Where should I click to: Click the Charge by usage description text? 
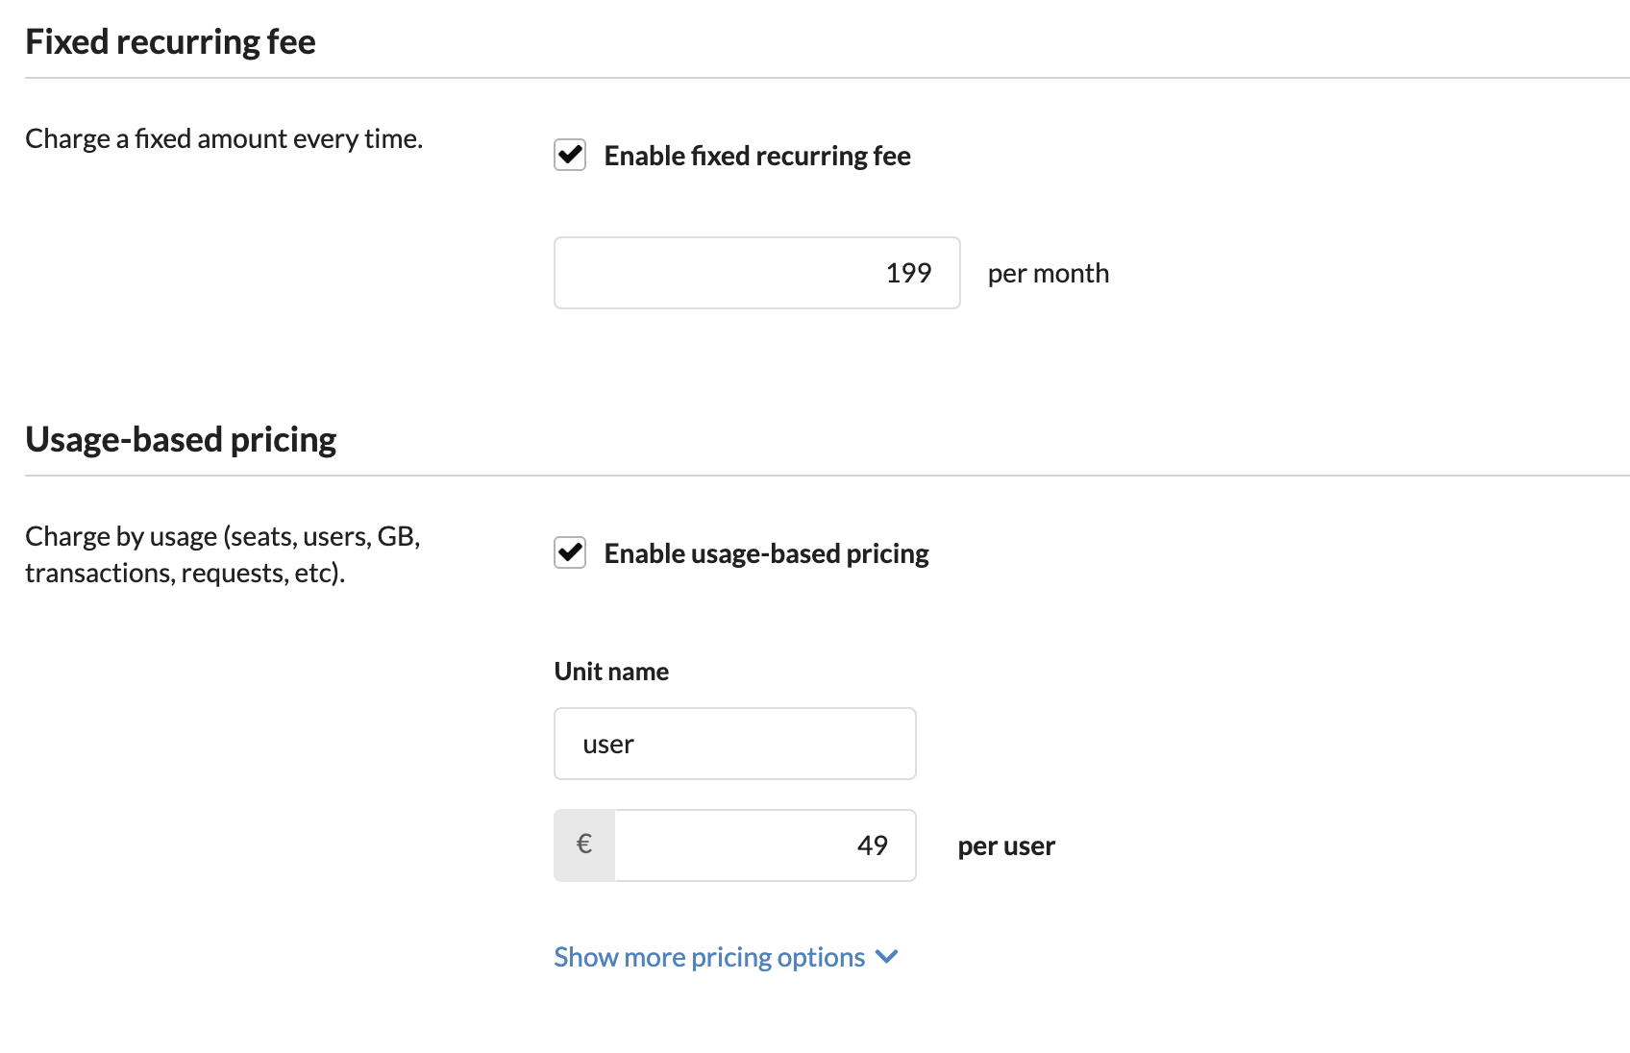tap(223, 554)
